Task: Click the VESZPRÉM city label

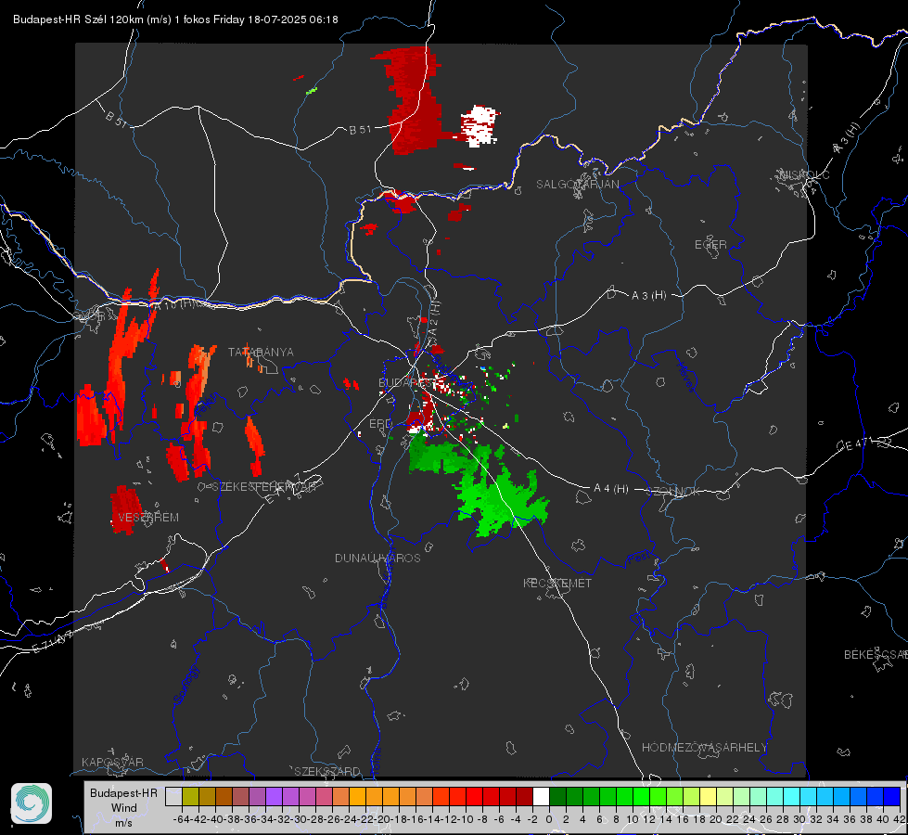Action: pos(148,518)
